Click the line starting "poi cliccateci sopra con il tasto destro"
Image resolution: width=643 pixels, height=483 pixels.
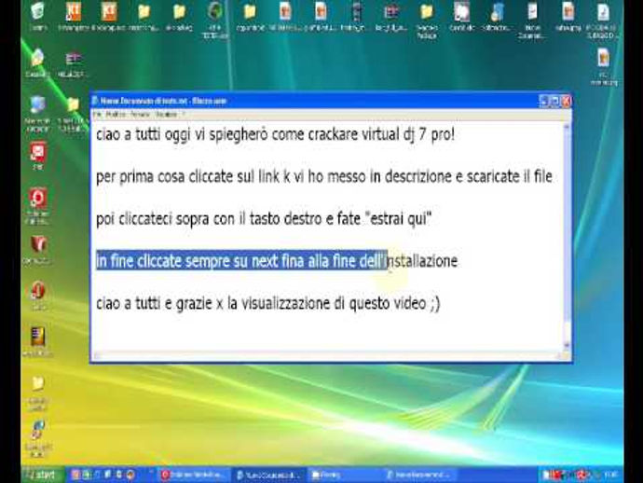tap(264, 219)
